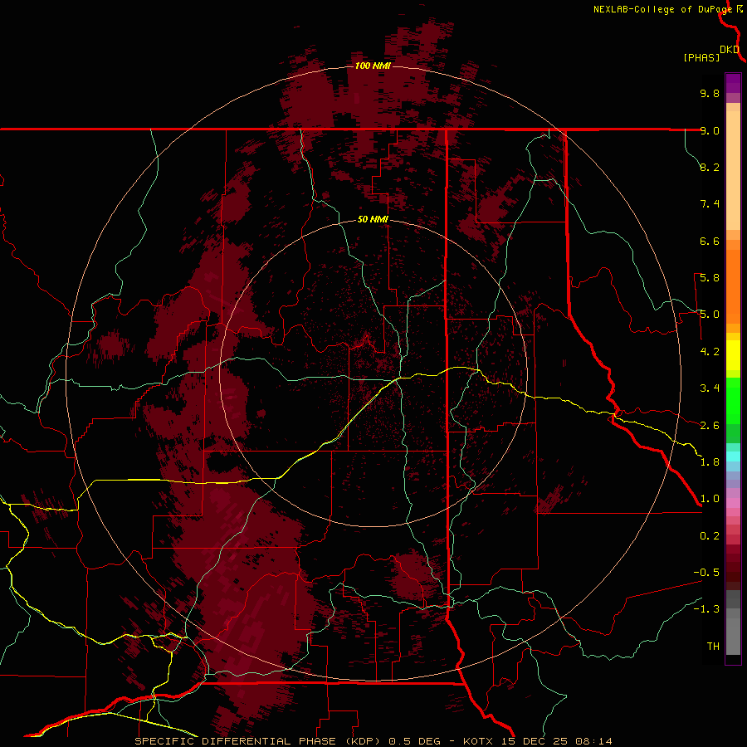Click the 5.0 value on the color scale
Image resolution: width=747 pixels, height=747 pixels.
(x=710, y=315)
